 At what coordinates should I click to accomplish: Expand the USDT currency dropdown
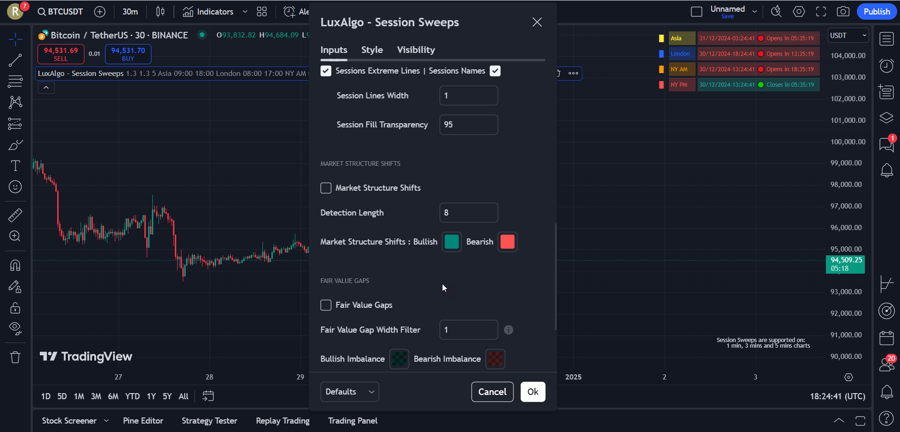[848, 36]
